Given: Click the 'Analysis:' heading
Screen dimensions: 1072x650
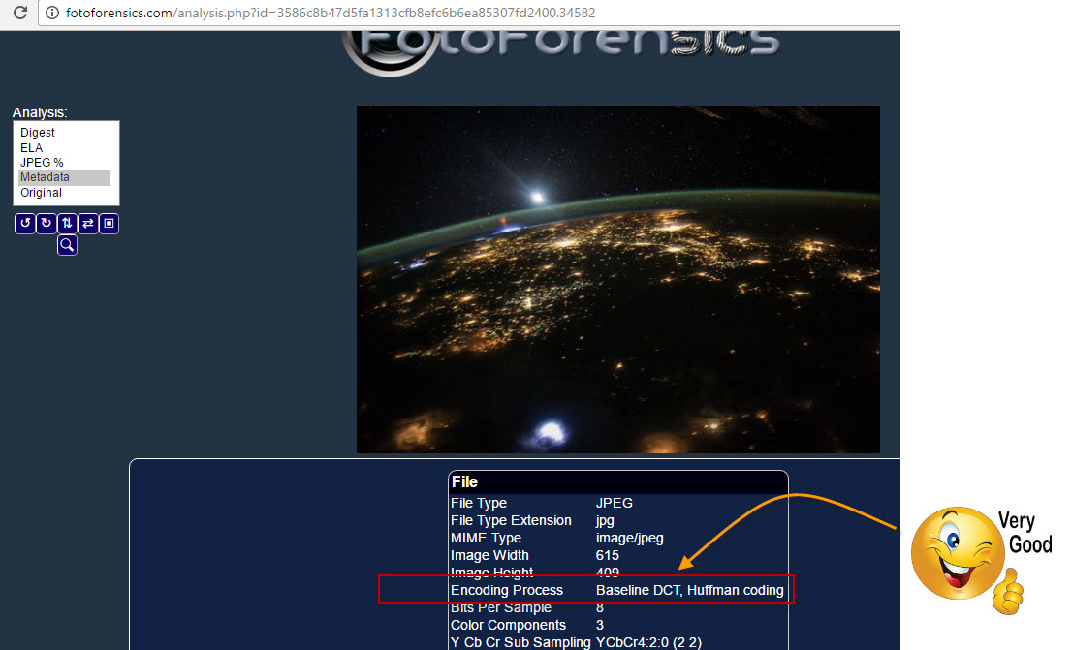Looking at the screenshot, I should click(x=40, y=112).
